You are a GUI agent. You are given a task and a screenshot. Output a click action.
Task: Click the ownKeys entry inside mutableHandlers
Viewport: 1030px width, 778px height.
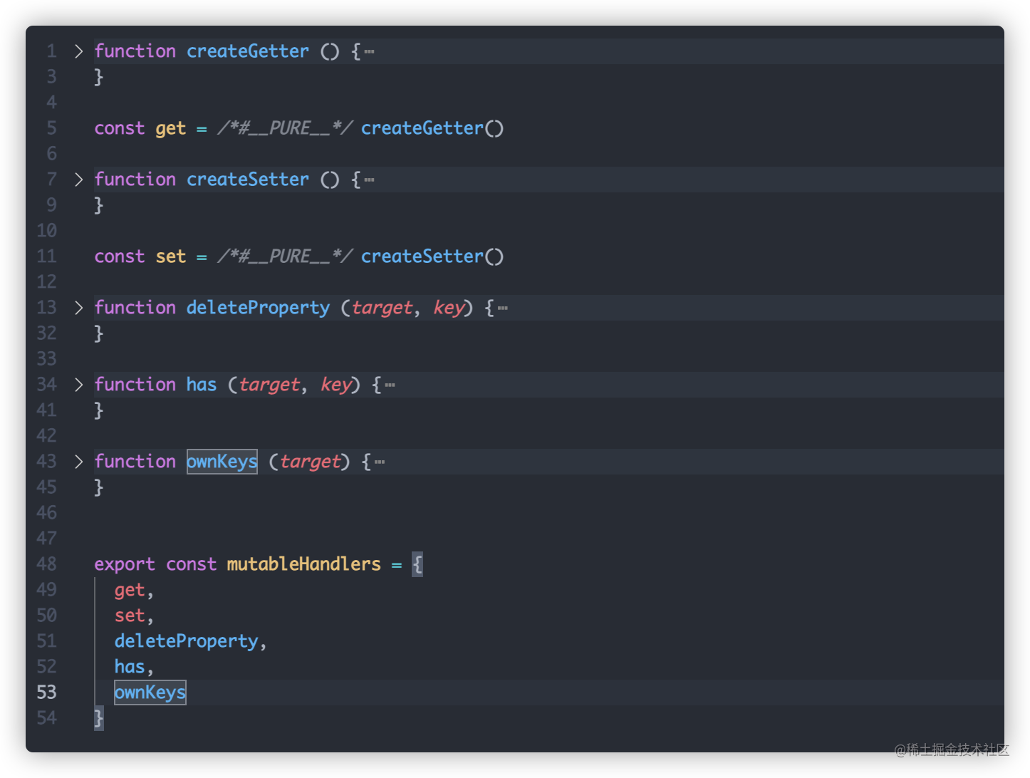point(150,693)
